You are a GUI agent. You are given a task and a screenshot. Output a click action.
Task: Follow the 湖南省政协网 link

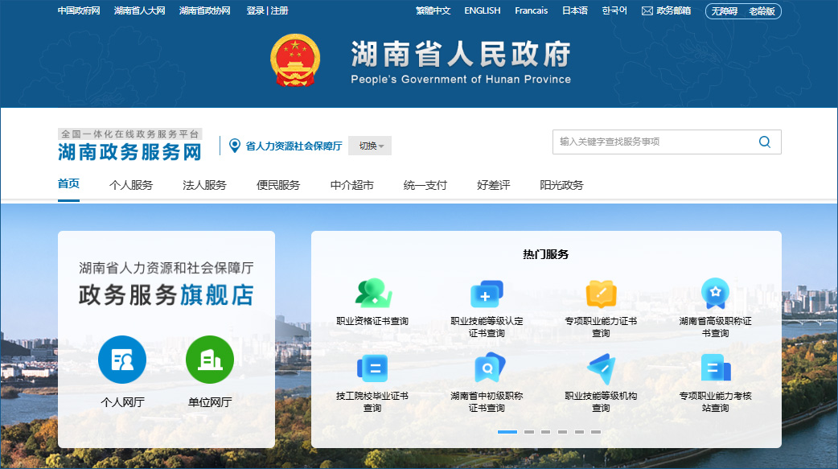click(x=205, y=10)
